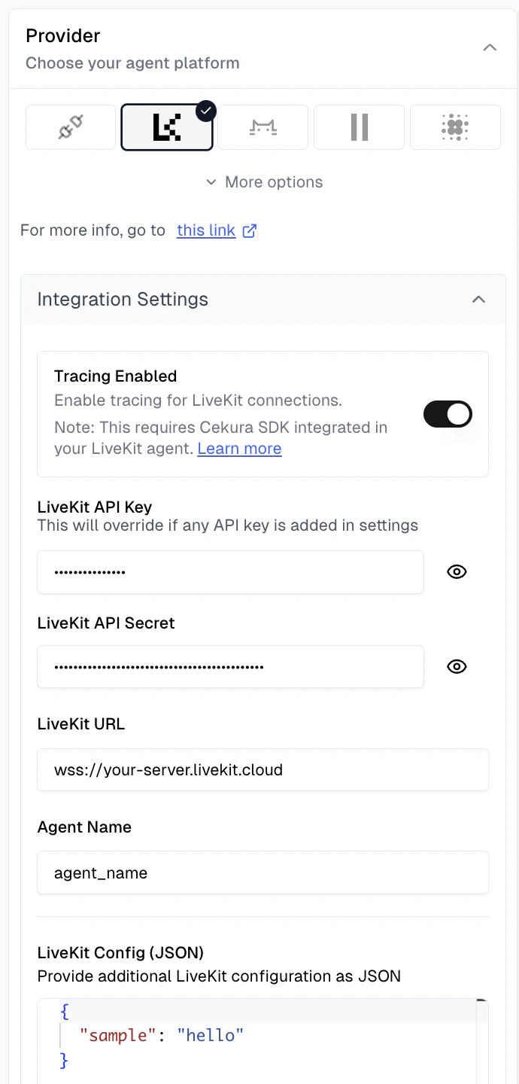This screenshot has width=519, height=1084.
Task: Click Learn more about Cekura SDK
Action: (238, 449)
